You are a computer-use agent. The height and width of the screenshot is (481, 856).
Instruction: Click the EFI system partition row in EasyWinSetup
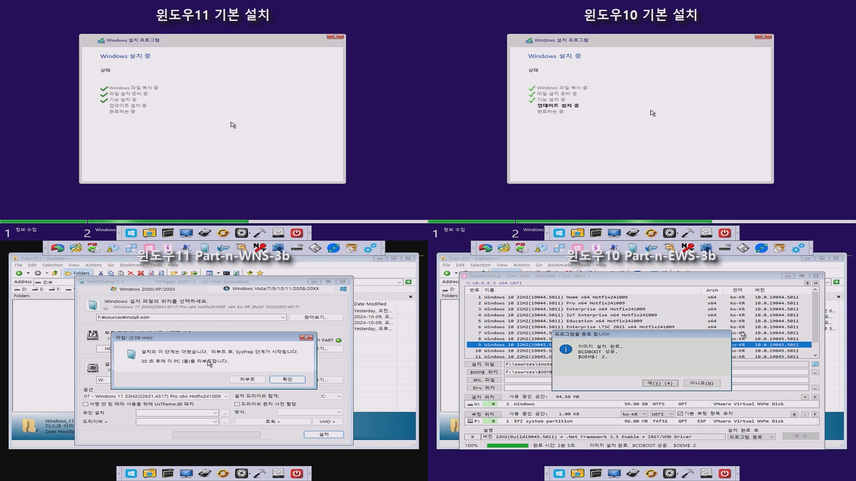(x=642, y=421)
